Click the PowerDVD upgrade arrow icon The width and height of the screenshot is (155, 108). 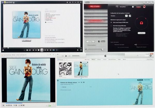click(x=14, y=3)
